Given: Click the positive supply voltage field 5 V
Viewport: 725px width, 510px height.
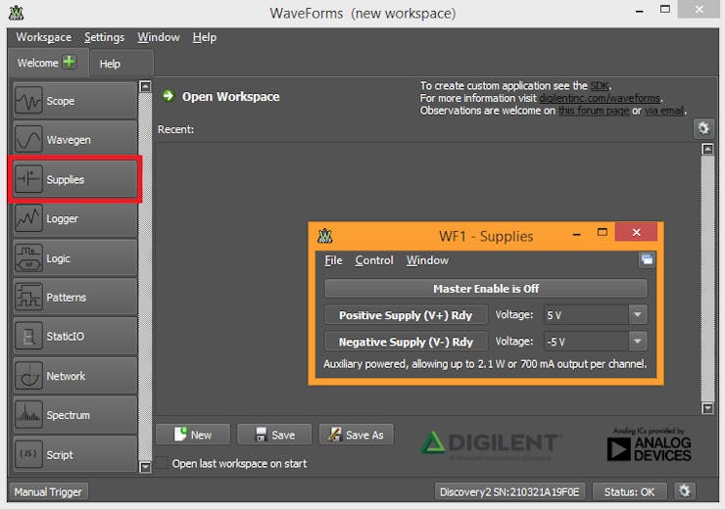Looking at the screenshot, I should click(586, 315).
